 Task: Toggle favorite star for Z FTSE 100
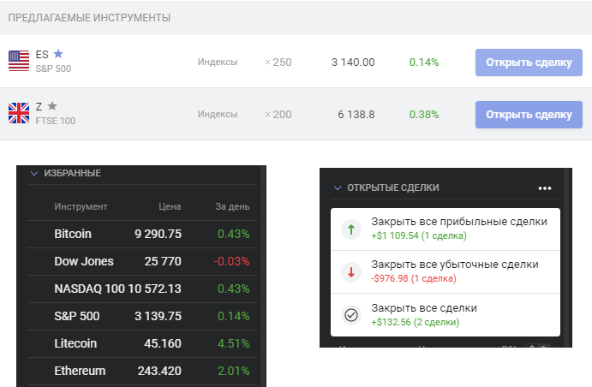(x=52, y=106)
